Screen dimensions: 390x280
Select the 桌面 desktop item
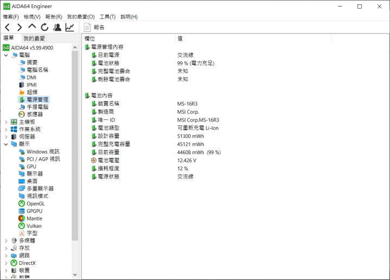click(32, 181)
